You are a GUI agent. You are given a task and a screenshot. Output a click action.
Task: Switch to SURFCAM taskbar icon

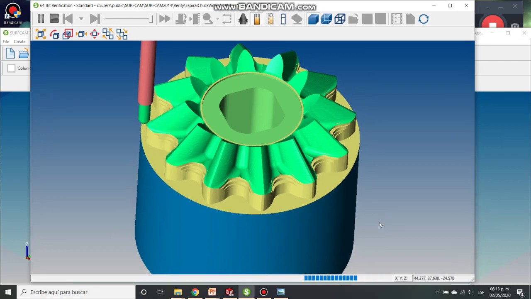246,292
